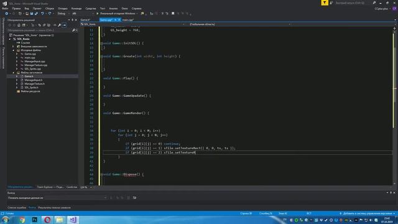Open the Find Symbol Results tab

tap(54, 208)
